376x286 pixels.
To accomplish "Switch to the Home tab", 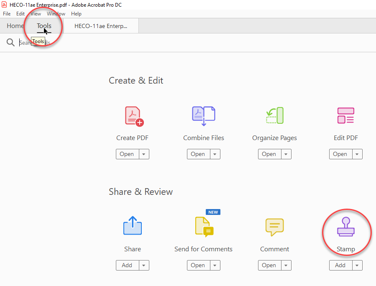I will click(15, 26).
